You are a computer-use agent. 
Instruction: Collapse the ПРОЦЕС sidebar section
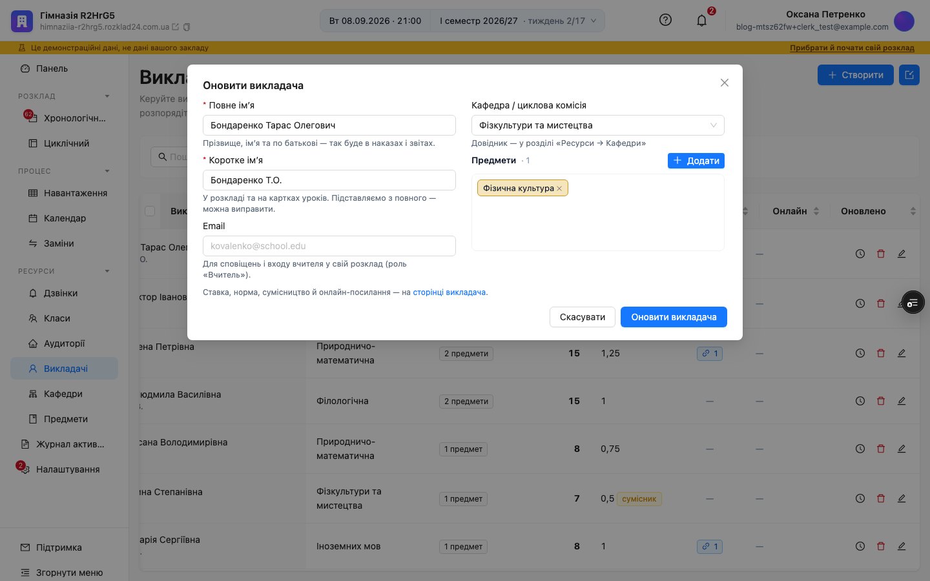[107, 171]
